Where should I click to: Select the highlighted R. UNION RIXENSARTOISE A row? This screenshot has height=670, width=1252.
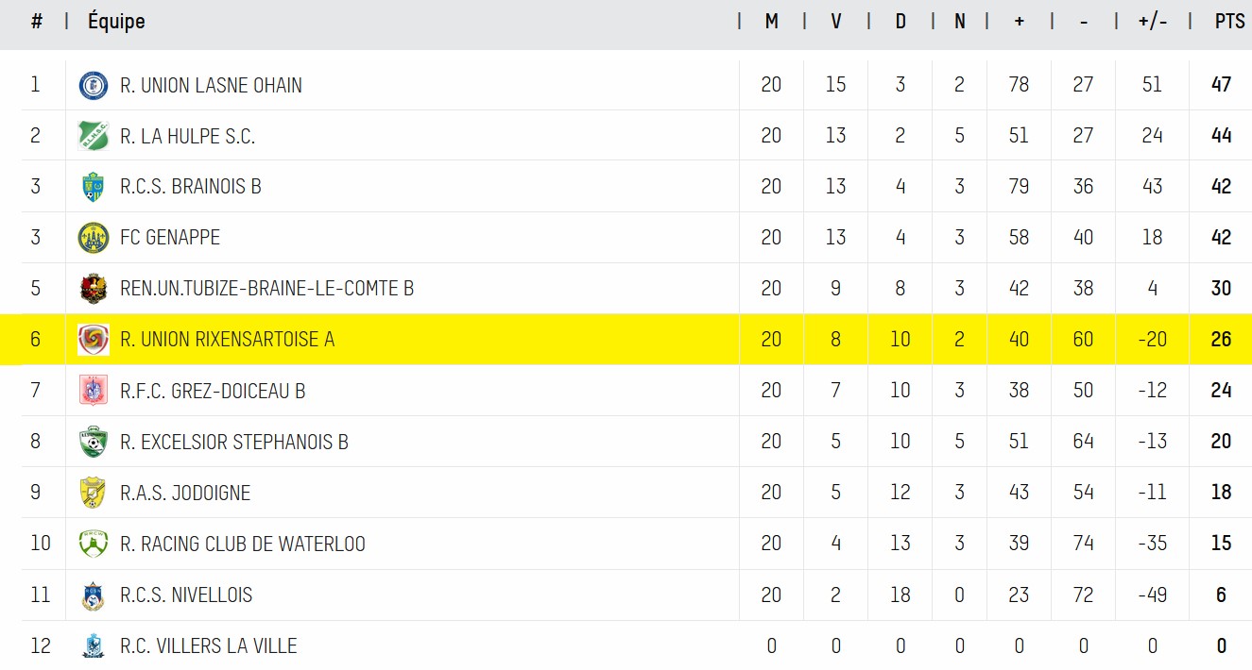[x=626, y=340]
